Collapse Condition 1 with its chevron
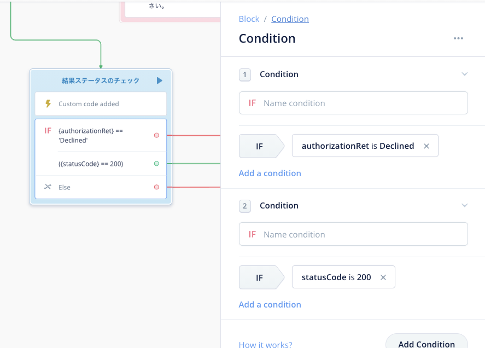This screenshot has width=485, height=348. (x=464, y=74)
